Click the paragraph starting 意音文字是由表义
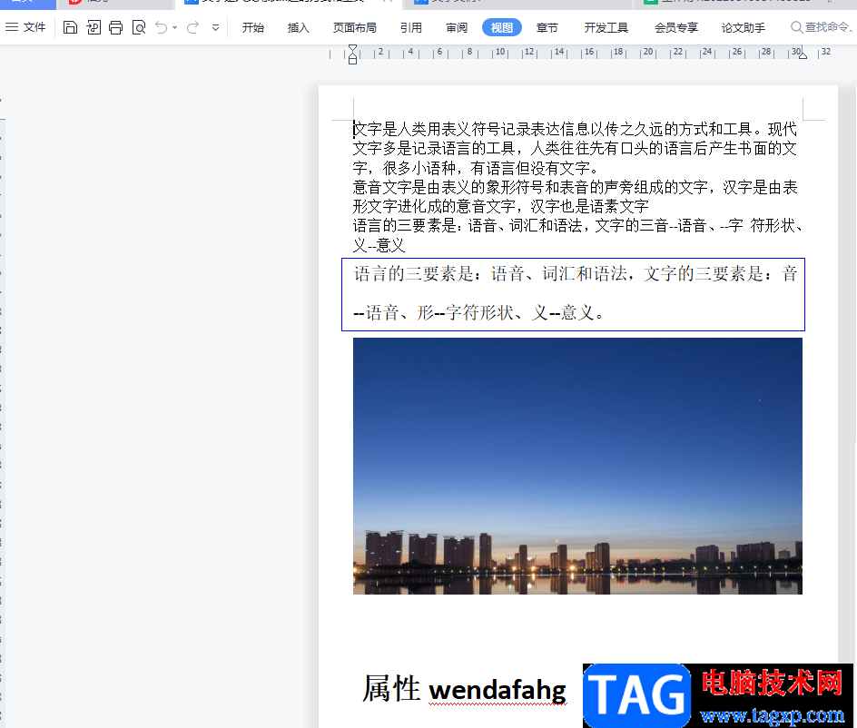 tap(575, 188)
